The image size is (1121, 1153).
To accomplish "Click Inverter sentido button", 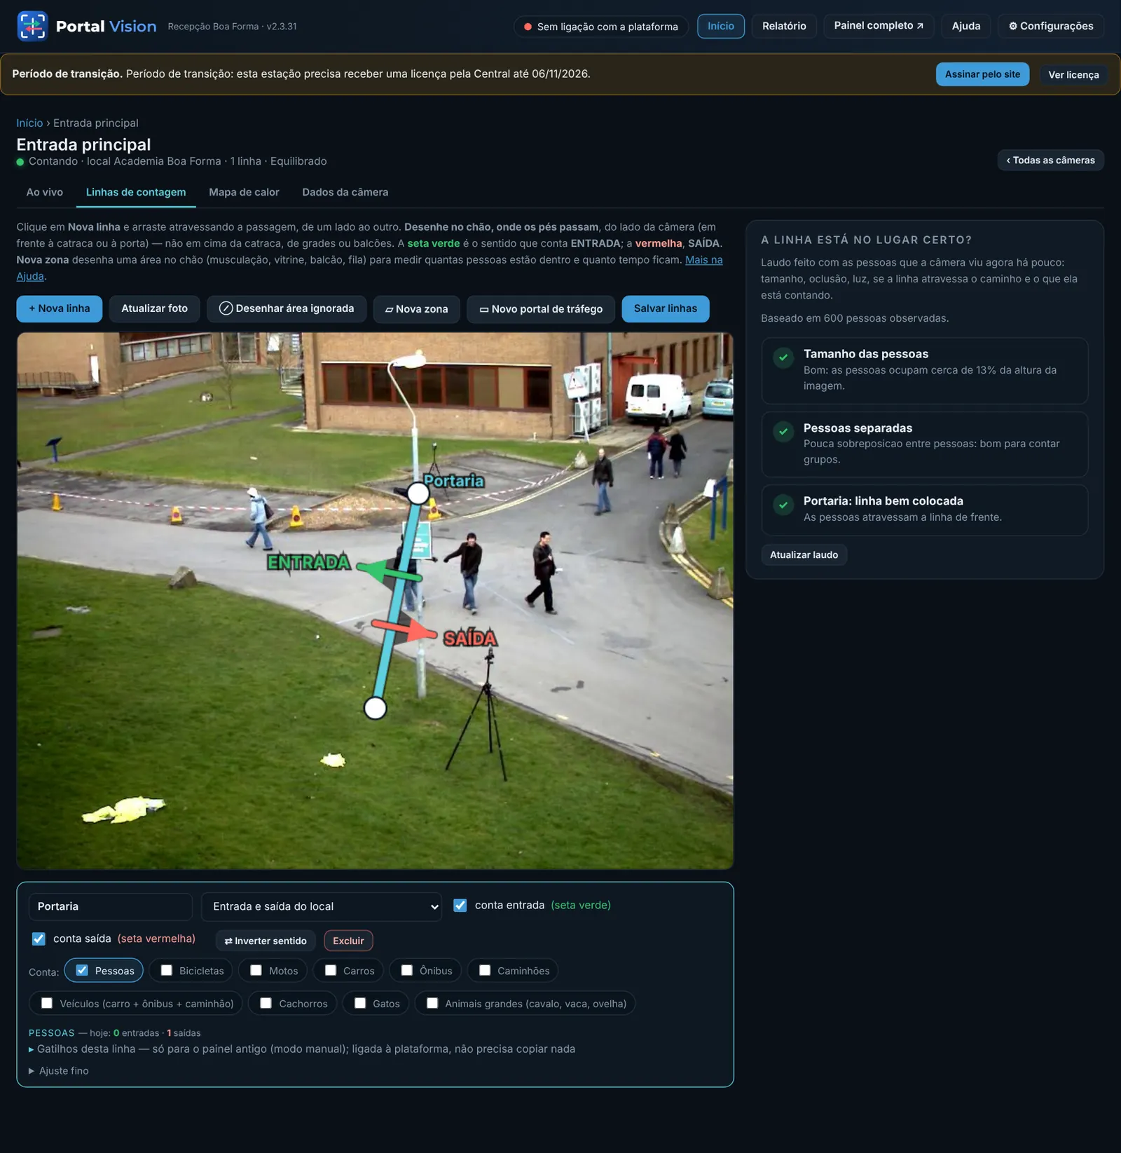I will [x=266, y=941].
